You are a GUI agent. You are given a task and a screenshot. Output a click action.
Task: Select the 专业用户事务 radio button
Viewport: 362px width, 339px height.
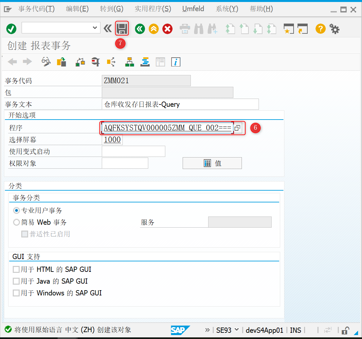pos(16,210)
